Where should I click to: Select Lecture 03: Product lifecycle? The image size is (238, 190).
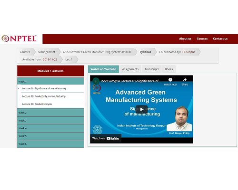pyautogui.click(x=37, y=104)
